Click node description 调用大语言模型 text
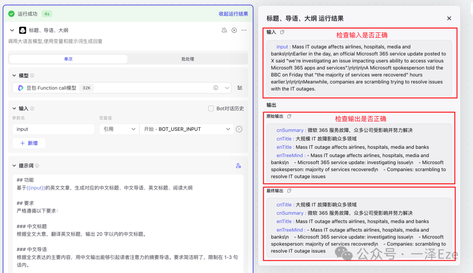Image resolution: width=473 pixels, height=273 pixels. (x=56, y=41)
